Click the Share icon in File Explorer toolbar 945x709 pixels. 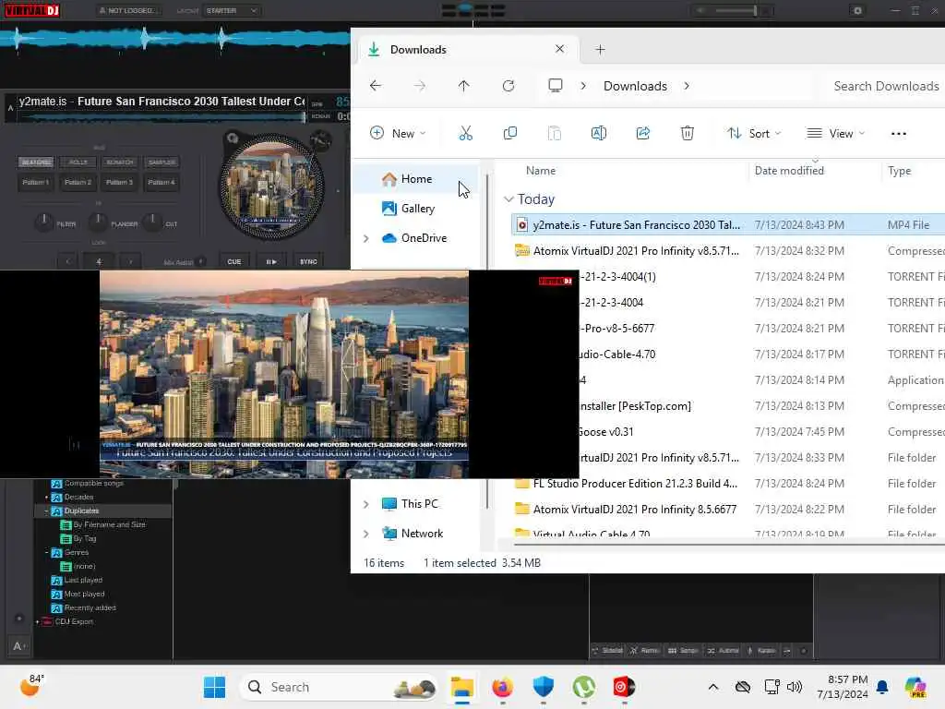pyautogui.click(x=643, y=133)
